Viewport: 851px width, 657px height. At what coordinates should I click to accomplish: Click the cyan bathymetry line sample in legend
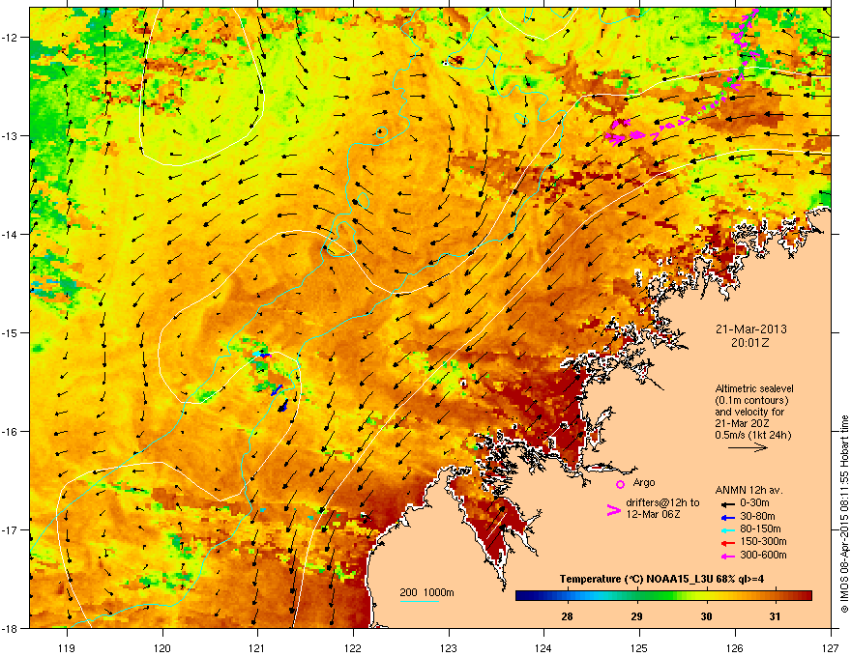[x=420, y=602]
